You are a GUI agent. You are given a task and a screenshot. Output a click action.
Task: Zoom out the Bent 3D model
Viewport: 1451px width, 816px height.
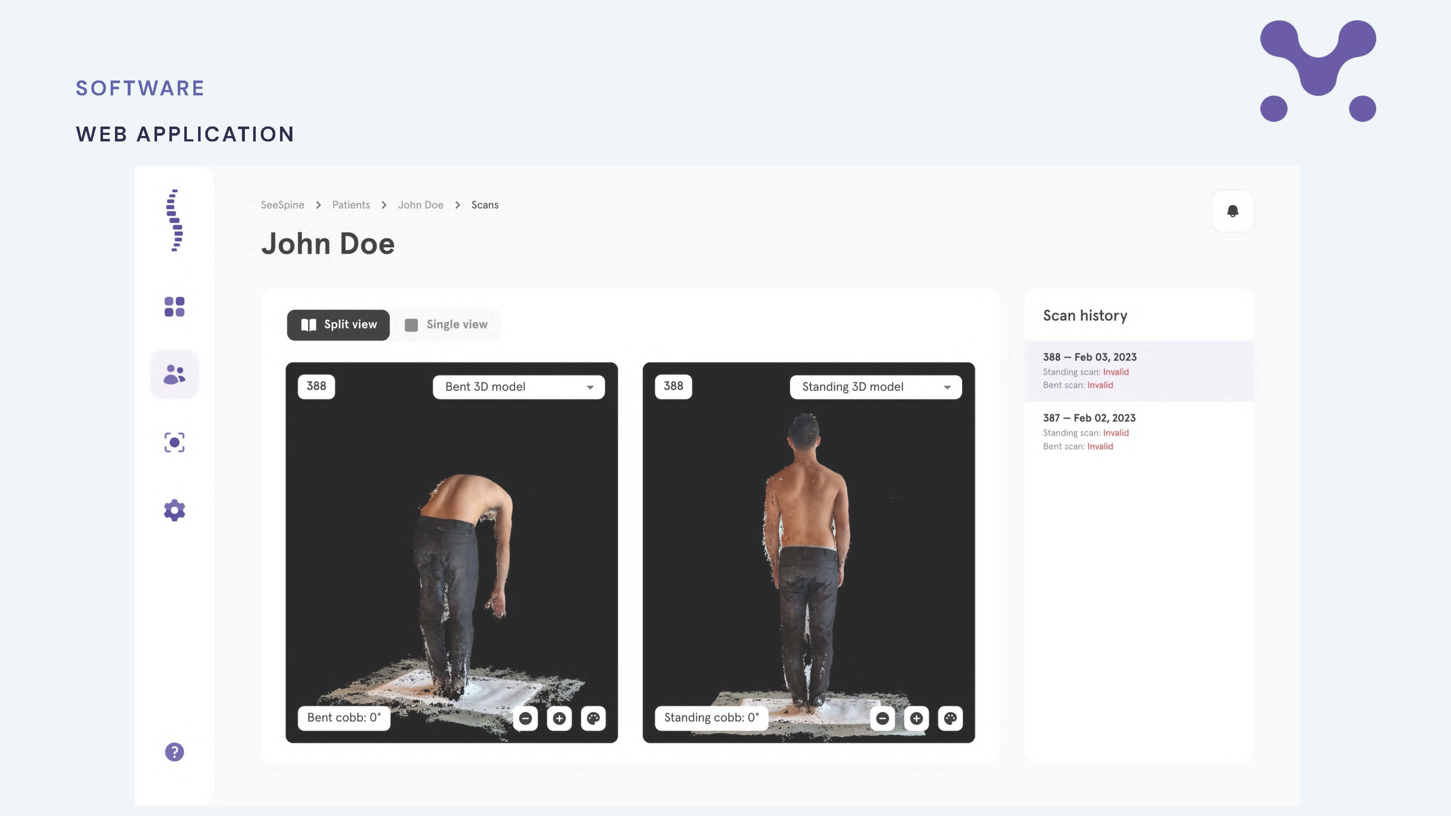(525, 718)
